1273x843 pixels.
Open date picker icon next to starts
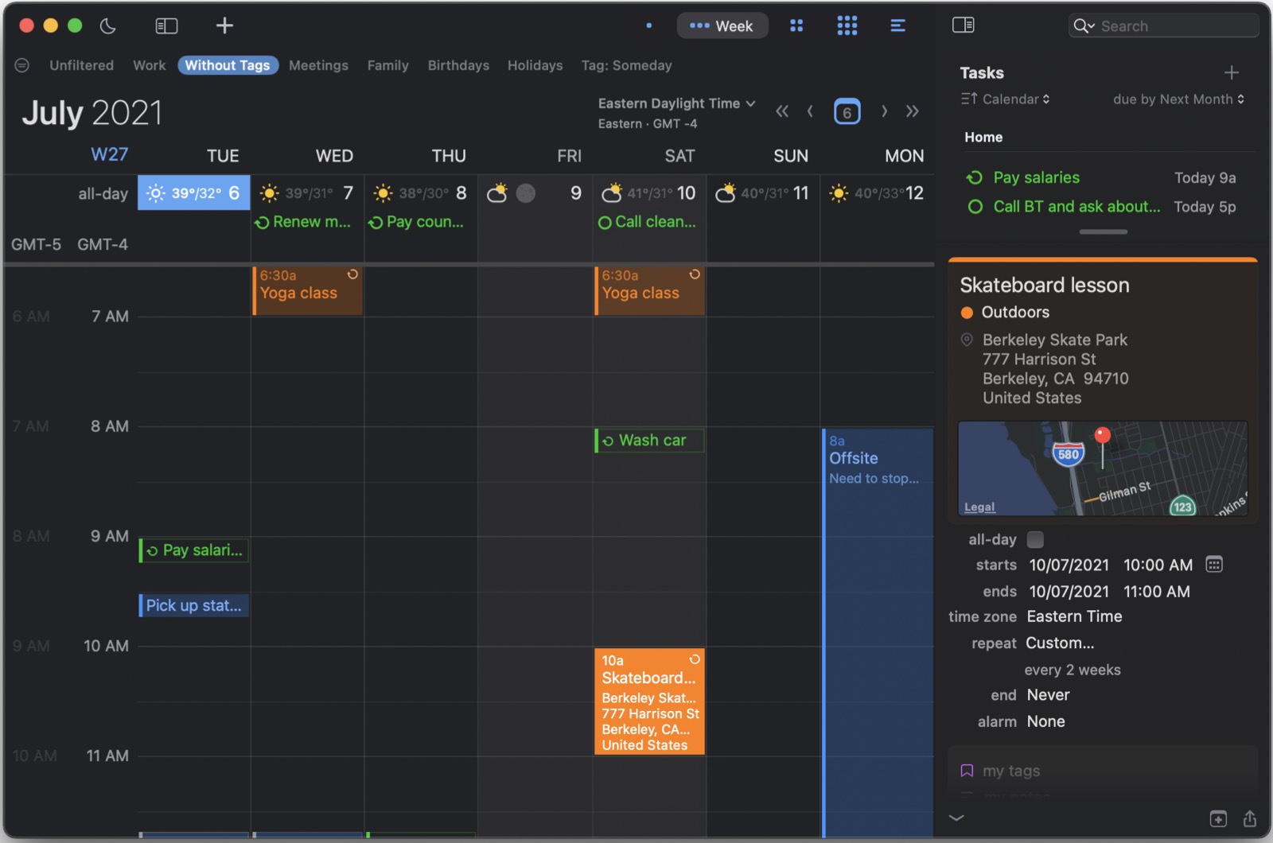(1213, 565)
